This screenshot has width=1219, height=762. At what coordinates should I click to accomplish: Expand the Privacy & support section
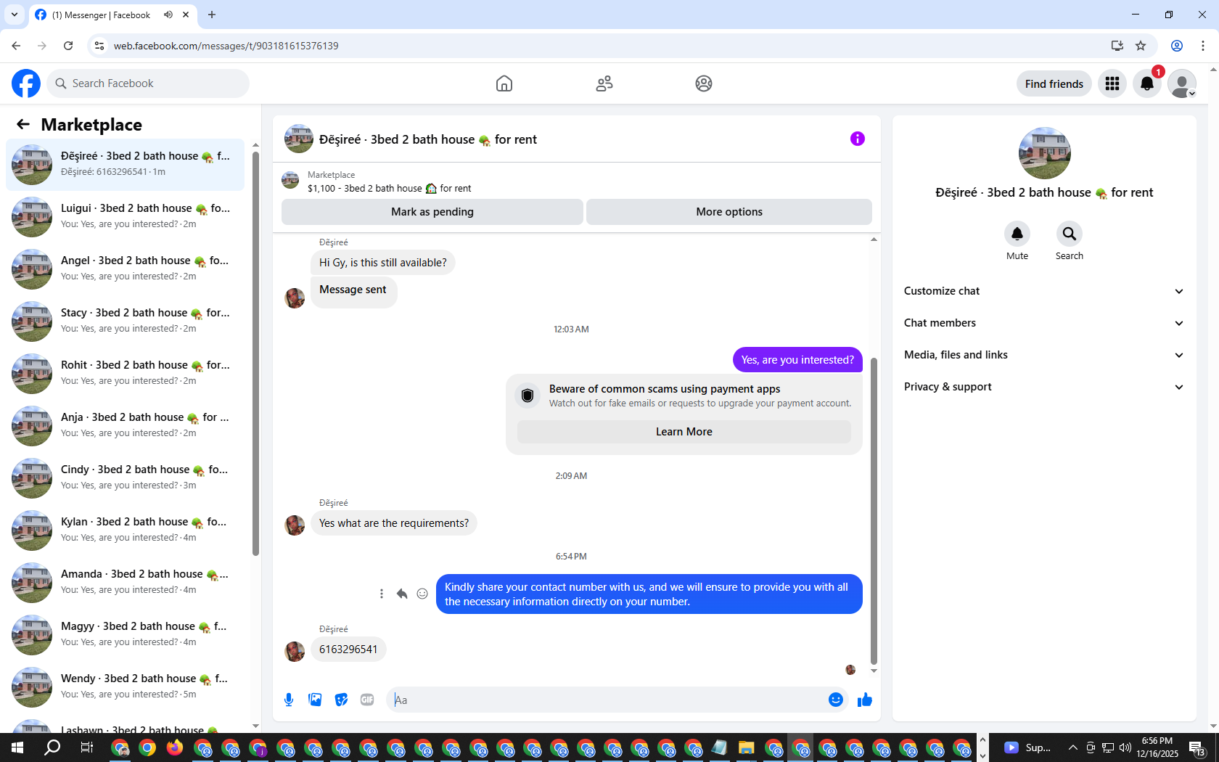click(1044, 387)
